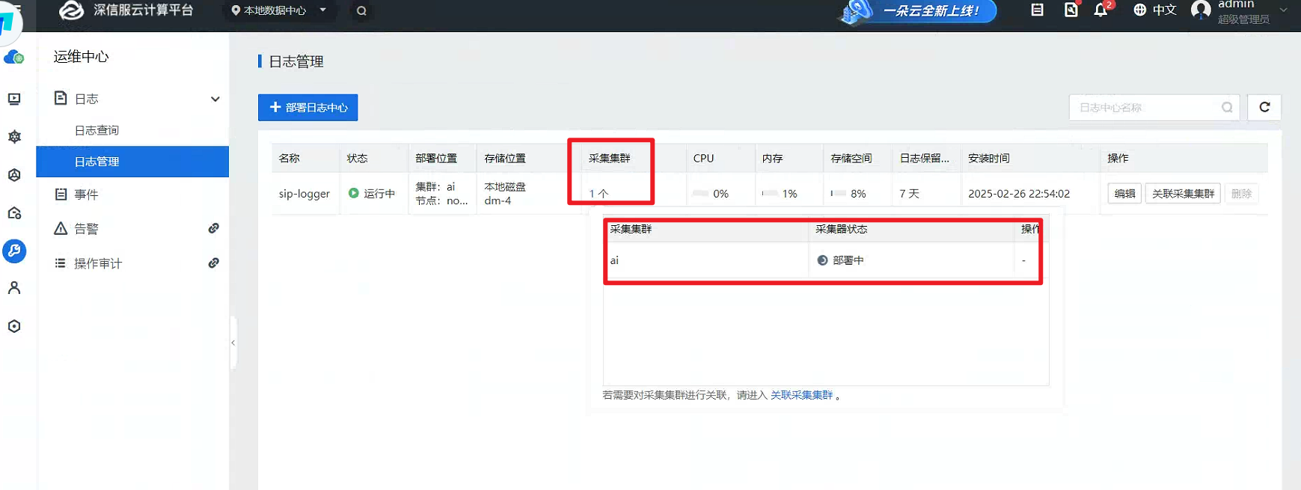Click the 1 个 collection cluster count
Viewport: 1301px width, 490px height.
coord(599,194)
